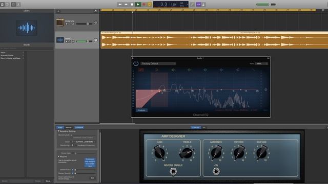Open the LCD display mode dropdown arrow
This screenshot has width=328, height=184.
[x=187, y=5]
